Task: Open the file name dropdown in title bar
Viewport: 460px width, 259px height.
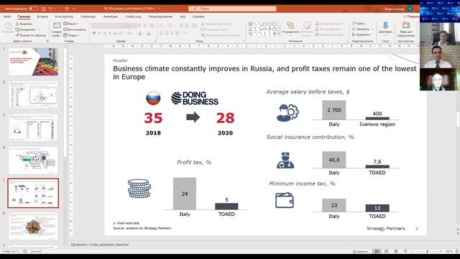Action: (160, 9)
